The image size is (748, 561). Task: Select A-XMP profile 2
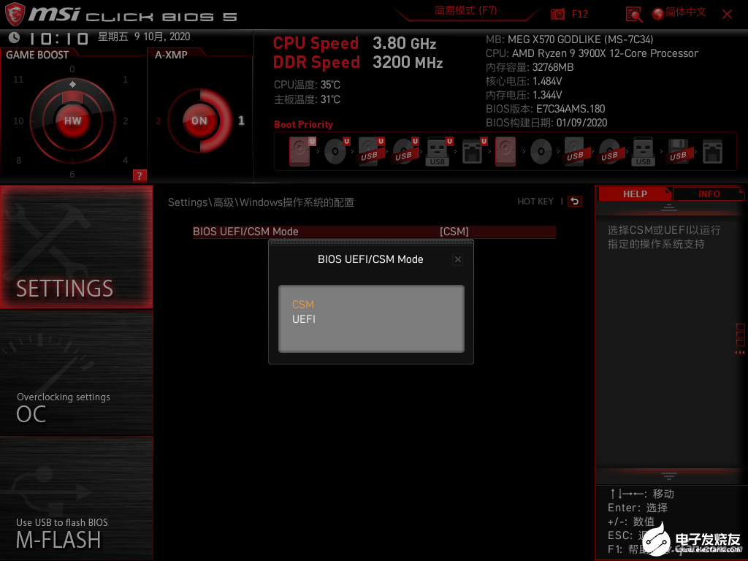coord(158,121)
